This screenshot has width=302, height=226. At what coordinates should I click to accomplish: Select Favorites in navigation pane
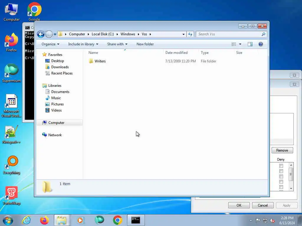pos(55,54)
